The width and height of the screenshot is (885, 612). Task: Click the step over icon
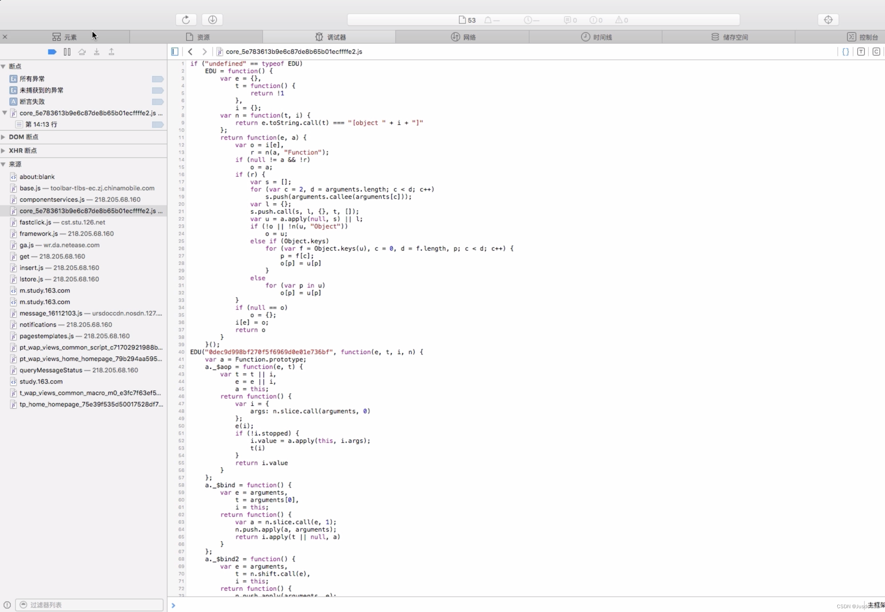(x=82, y=52)
